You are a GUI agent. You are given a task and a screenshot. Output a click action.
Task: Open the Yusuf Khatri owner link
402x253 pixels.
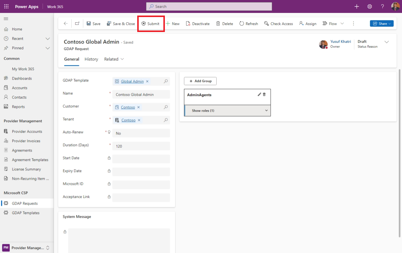click(341, 42)
